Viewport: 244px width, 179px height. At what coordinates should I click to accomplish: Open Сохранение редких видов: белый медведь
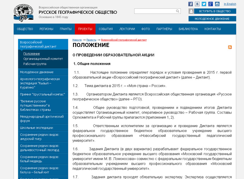tap(43, 159)
